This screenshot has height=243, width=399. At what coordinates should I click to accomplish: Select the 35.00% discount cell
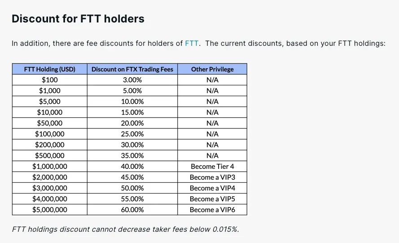click(x=132, y=155)
